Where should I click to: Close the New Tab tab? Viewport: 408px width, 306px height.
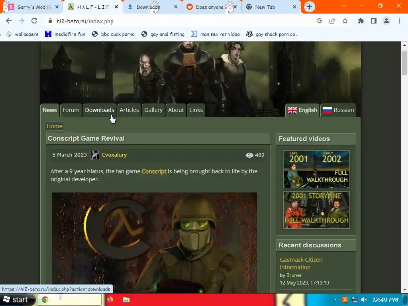click(294, 7)
